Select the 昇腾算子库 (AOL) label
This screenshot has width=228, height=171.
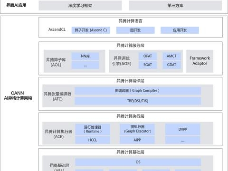(x=56, y=62)
